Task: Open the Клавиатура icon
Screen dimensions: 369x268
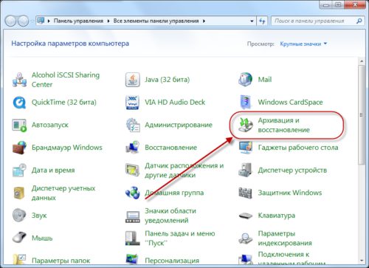Action: tap(245, 216)
